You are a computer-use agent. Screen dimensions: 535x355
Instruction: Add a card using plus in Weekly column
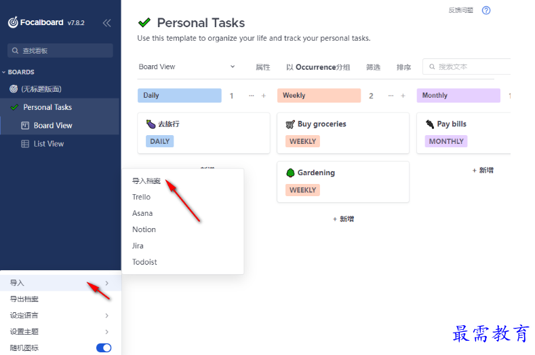pos(403,96)
